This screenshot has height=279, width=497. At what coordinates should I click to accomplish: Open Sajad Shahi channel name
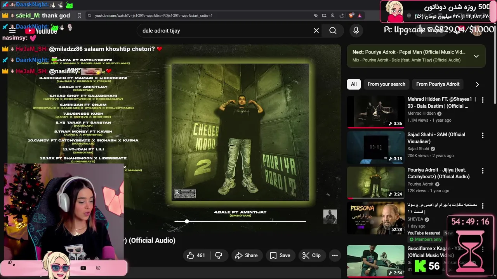pyautogui.click(x=418, y=149)
